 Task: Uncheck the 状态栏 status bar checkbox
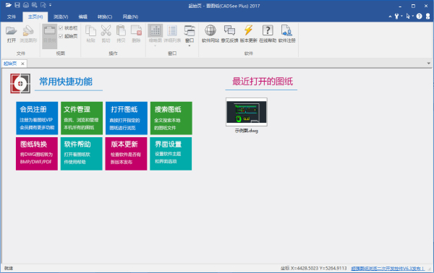(61, 28)
